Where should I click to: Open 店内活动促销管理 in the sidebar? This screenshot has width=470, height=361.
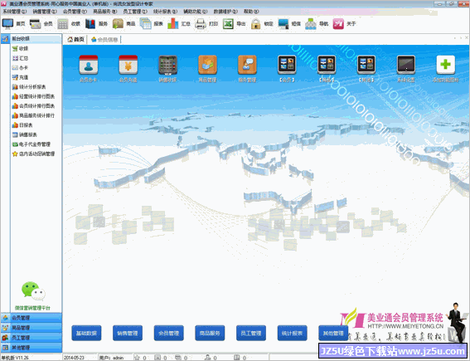coord(33,154)
